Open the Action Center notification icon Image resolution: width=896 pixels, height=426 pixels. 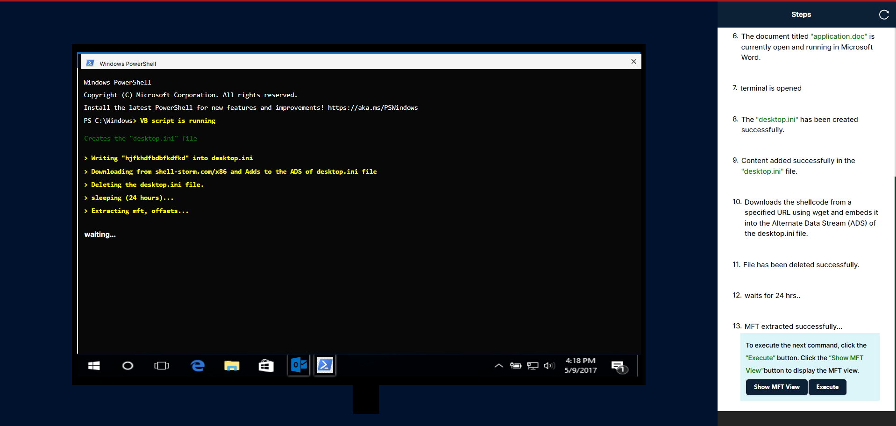click(619, 367)
